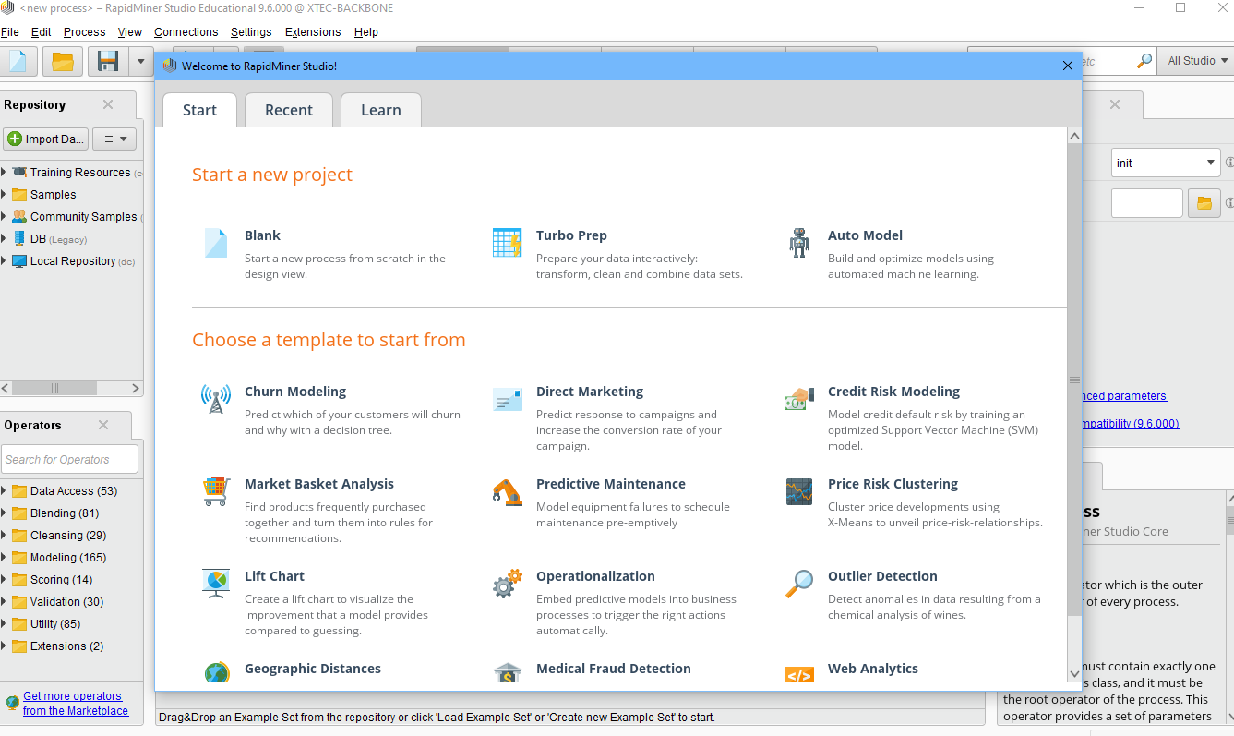Click the empty parameter text field
This screenshot has width=1234, height=736.
point(1146,203)
